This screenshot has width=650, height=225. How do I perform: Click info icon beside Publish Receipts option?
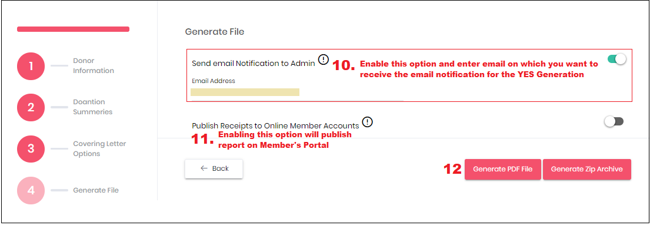coord(367,122)
